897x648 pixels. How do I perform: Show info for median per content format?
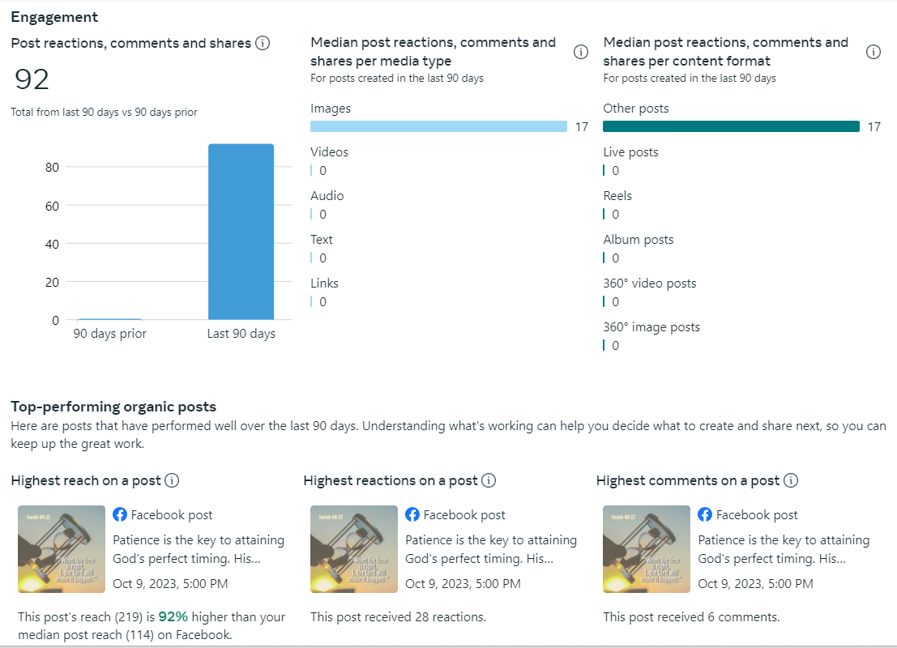pyautogui.click(x=873, y=52)
